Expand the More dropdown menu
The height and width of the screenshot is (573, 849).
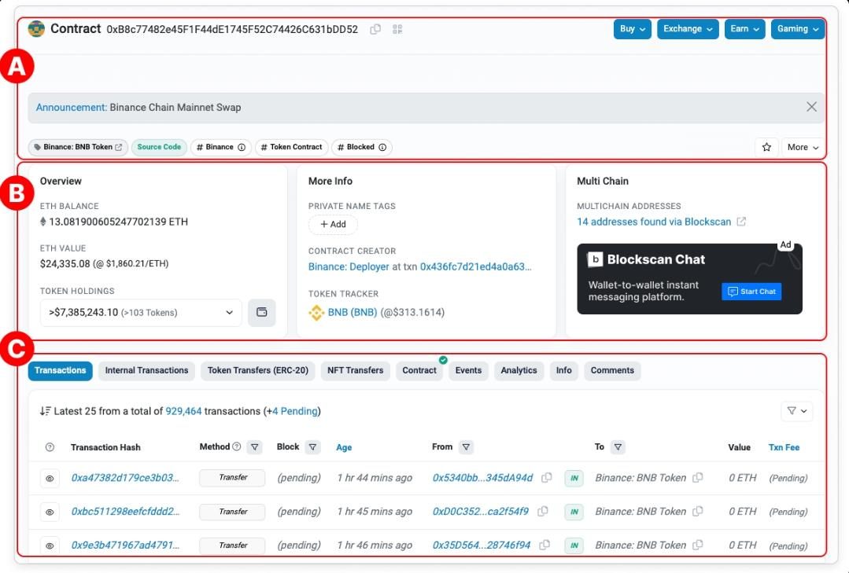[x=803, y=147]
